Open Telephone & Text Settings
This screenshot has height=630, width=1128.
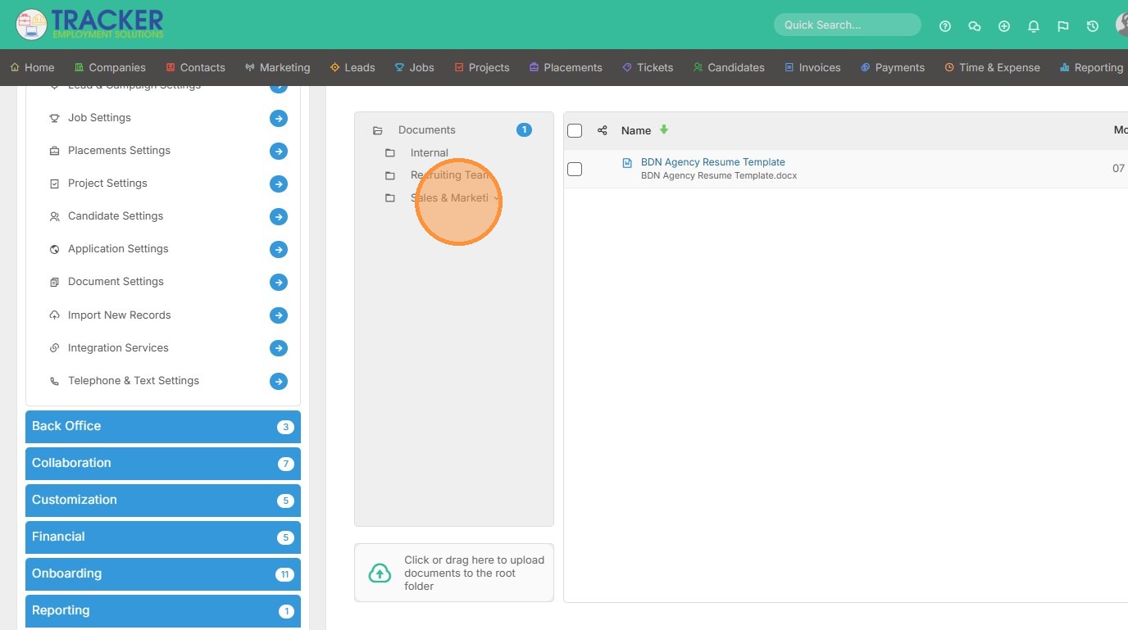134,381
